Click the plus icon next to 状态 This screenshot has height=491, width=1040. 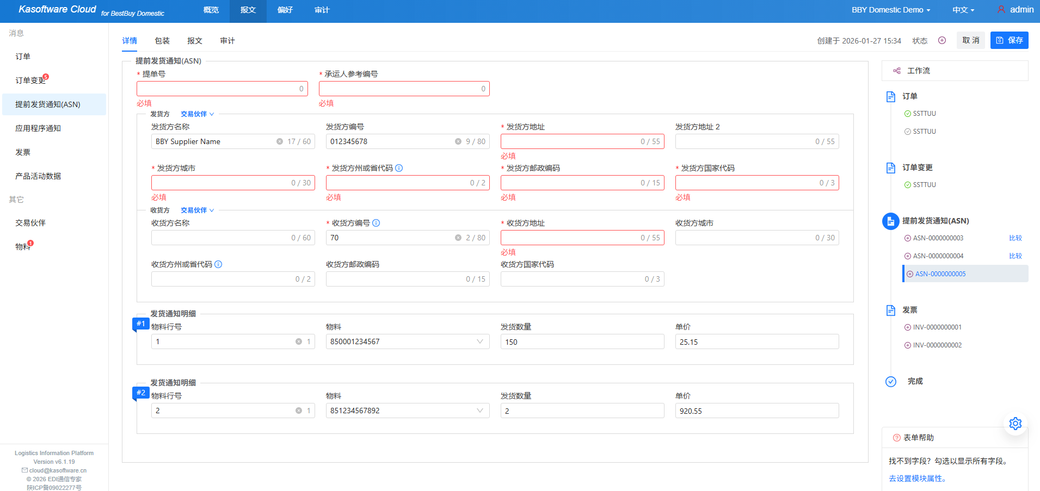point(942,40)
